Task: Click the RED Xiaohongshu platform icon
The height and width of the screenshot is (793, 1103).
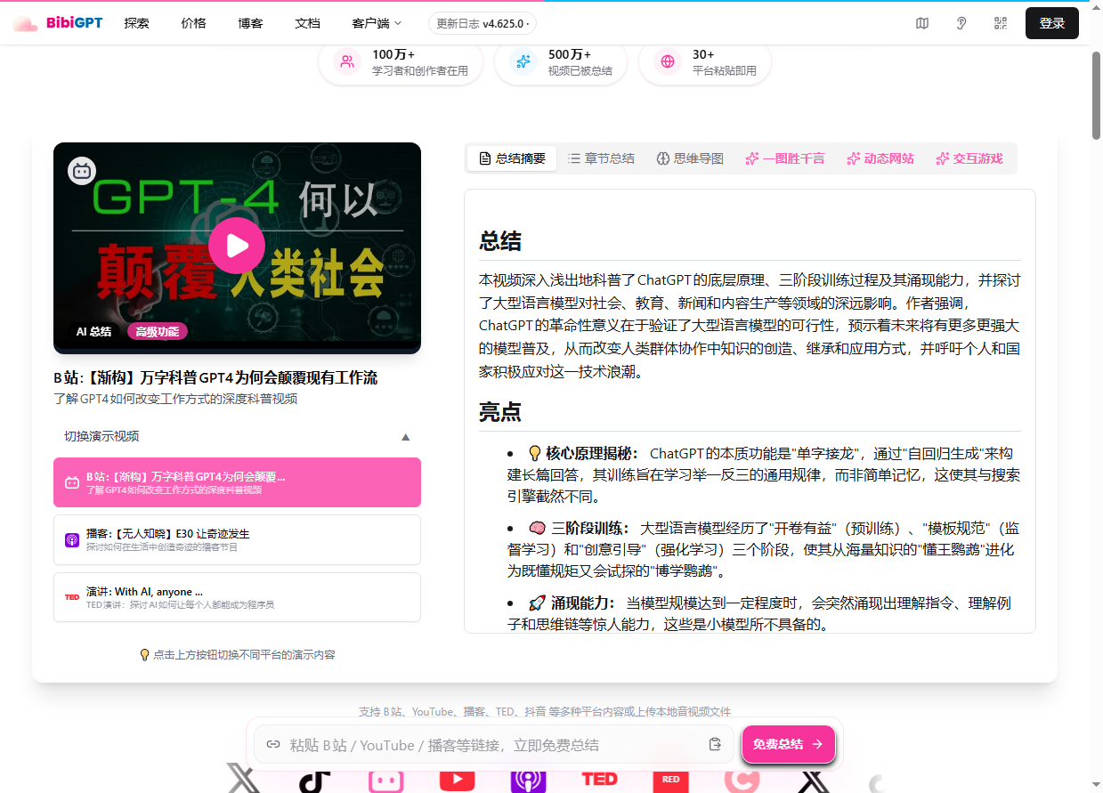Action: coord(671,781)
